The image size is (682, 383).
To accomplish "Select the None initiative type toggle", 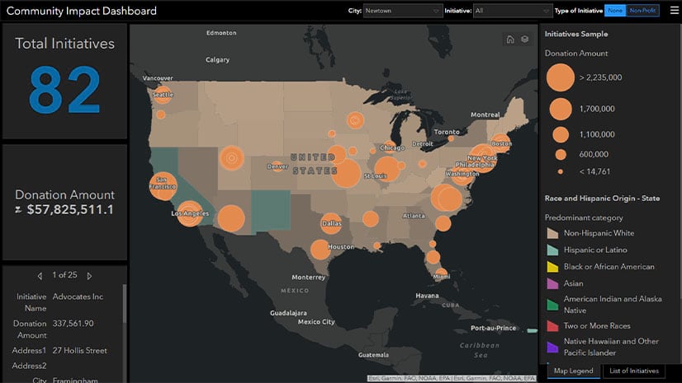I will click(x=615, y=11).
